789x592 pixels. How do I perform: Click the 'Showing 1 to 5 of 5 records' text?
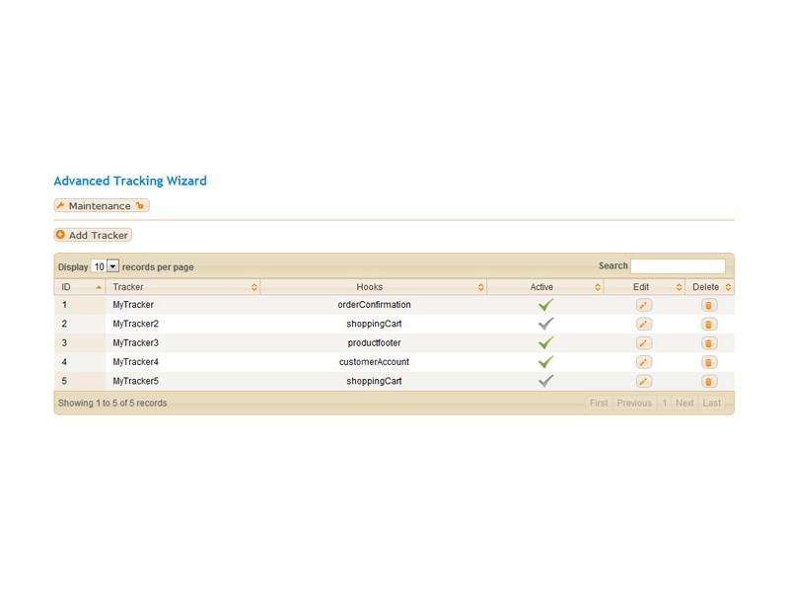112,403
